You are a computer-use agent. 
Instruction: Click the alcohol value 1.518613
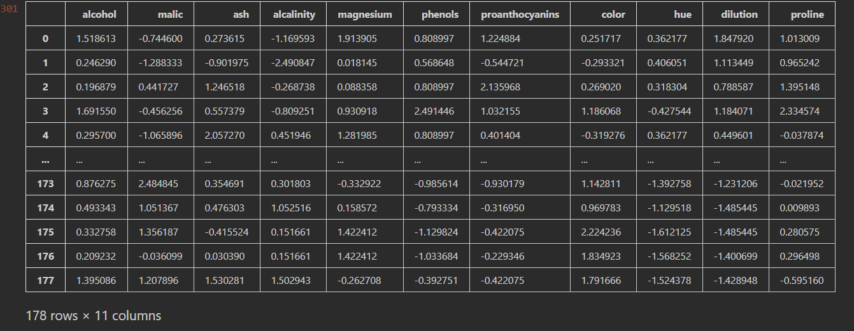tap(96, 39)
